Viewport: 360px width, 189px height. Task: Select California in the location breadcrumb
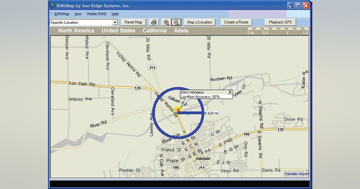click(x=154, y=31)
